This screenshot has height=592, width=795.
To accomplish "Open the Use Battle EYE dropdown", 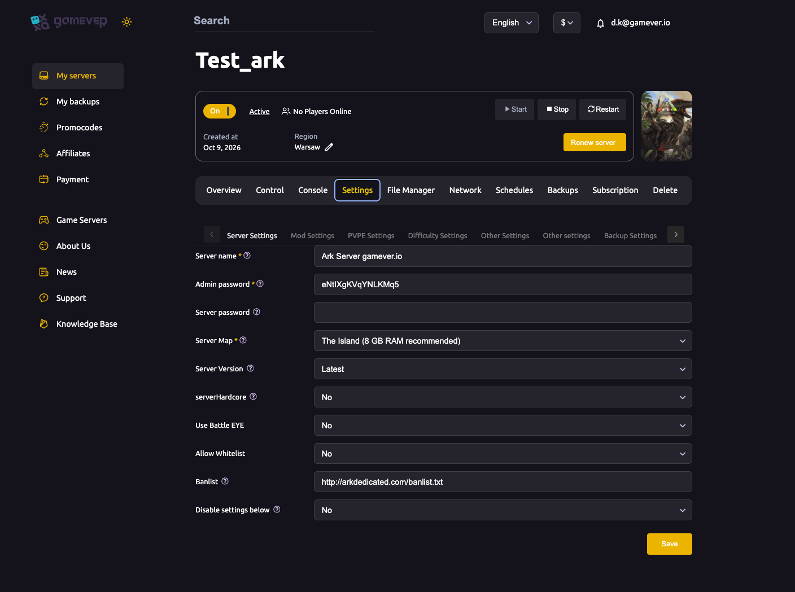I will tap(503, 426).
